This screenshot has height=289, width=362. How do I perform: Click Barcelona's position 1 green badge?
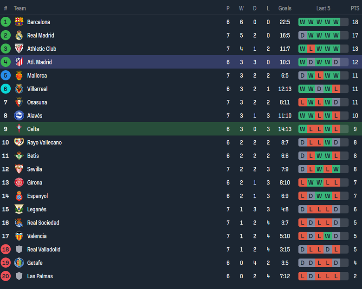pos(6,22)
